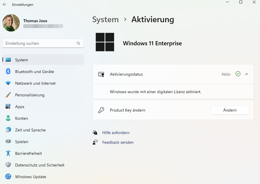This screenshot has width=260, height=184.
Task: Open Hilfe anfordern
Action: (116, 133)
